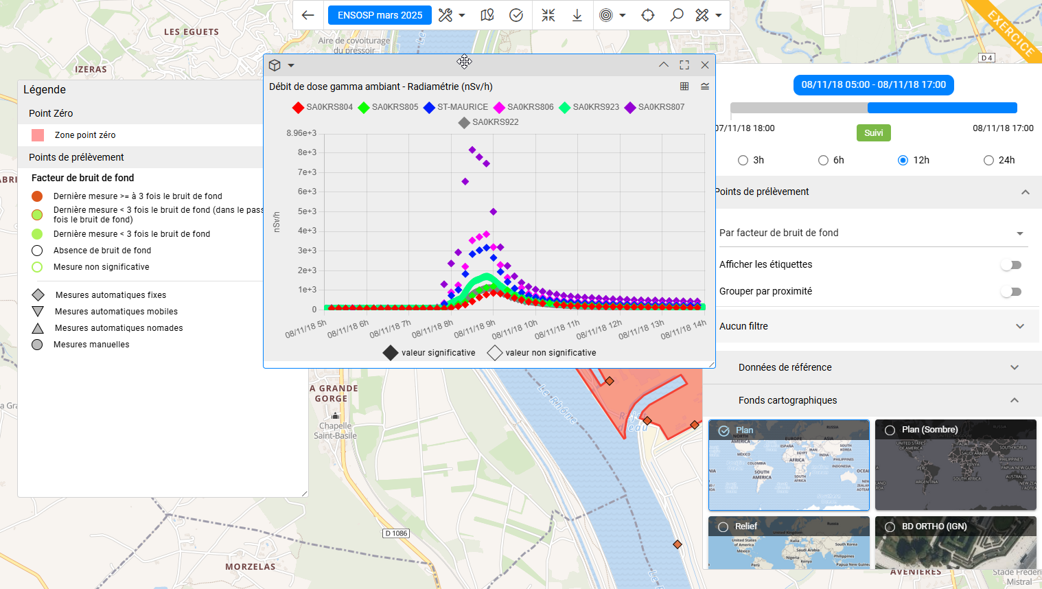Click the download arrow toolbar icon
The width and height of the screenshot is (1042, 589).
(x=577, y=15)
